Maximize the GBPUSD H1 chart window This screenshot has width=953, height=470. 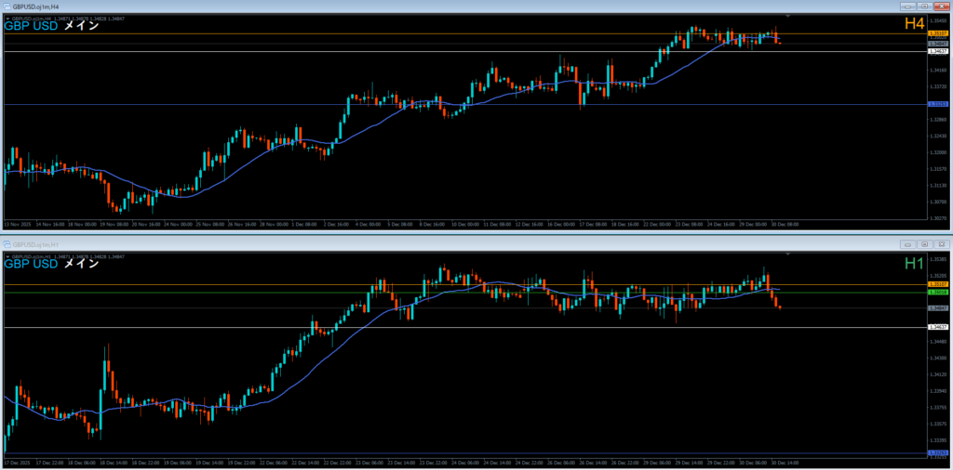point(924,244)
